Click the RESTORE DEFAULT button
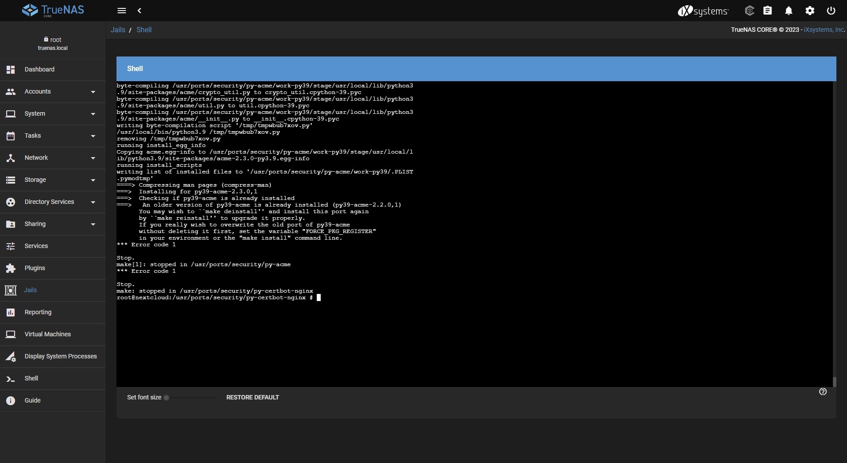This screenshot has height=463, width=847. coord(253,397)
